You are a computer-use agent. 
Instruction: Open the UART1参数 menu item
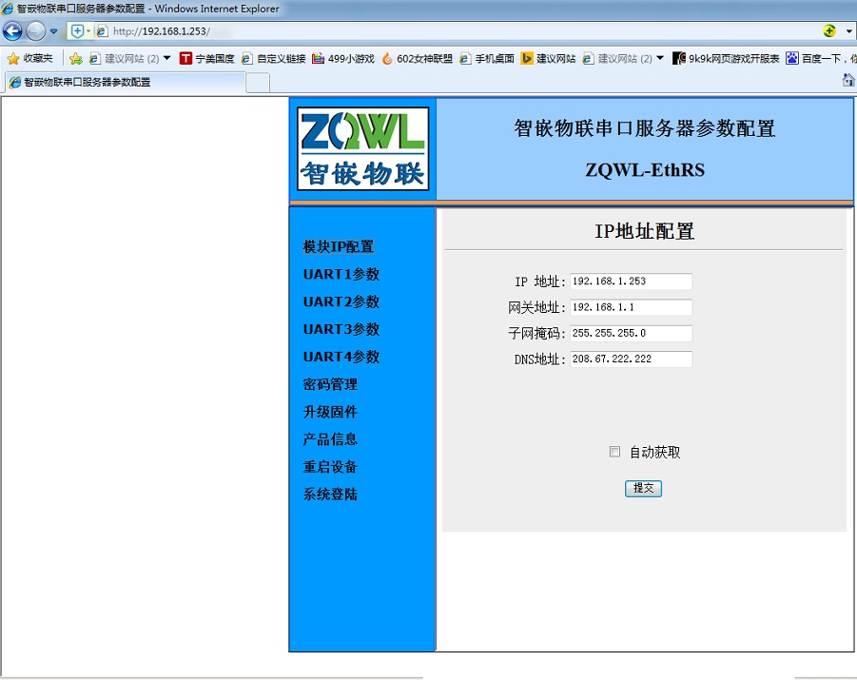(x=341, y=274)
